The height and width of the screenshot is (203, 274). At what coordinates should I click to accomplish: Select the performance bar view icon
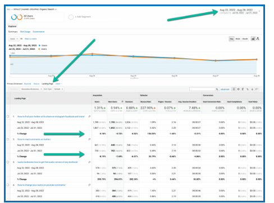243,89
